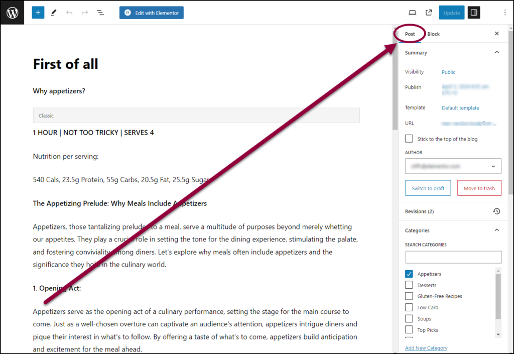Image resolution: width=514 pixels, height=354 pixels.
Task: Open the desktop preview options
Action: pos(413,12)
